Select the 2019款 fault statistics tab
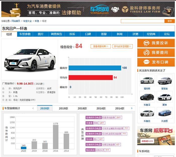 (64, 108)
